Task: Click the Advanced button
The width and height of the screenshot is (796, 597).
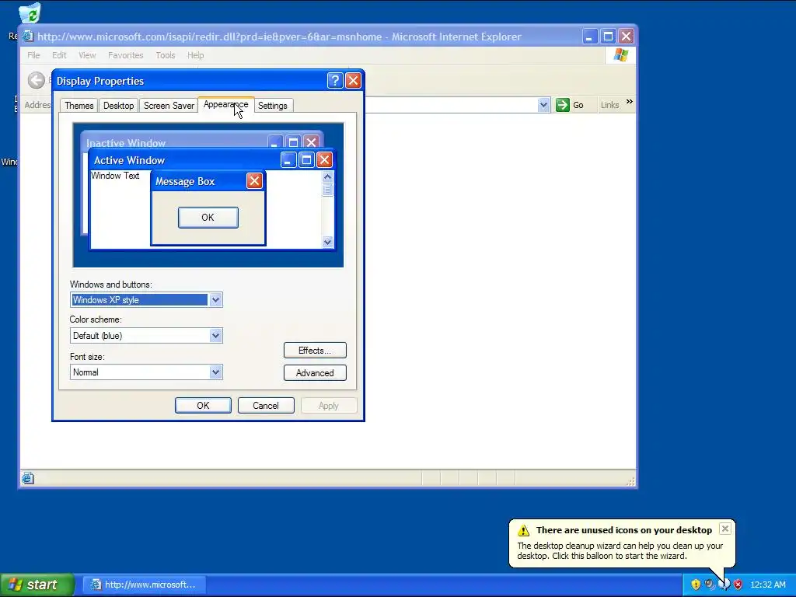Action: pos(315,373)
